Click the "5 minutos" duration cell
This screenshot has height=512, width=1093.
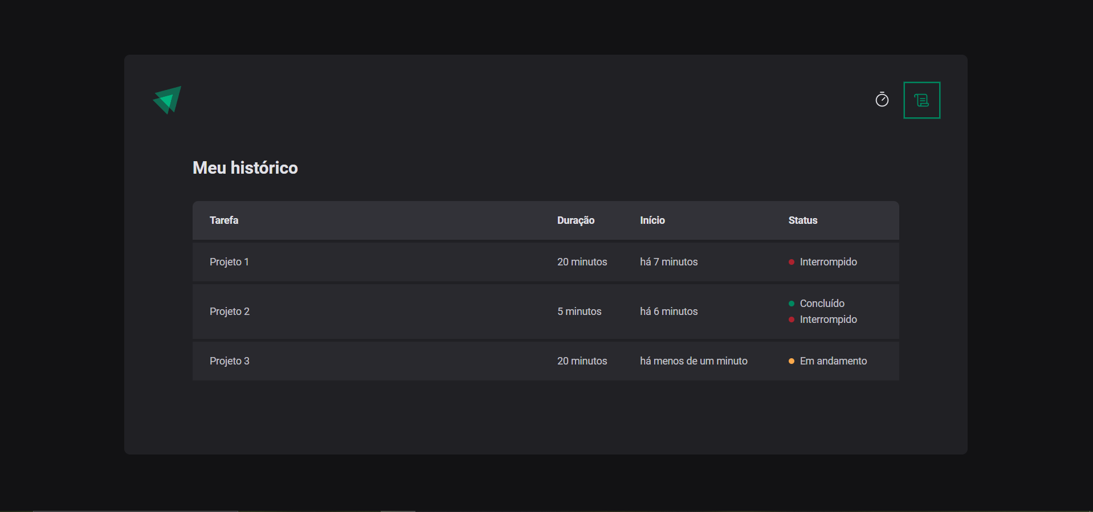click(580, 312)
